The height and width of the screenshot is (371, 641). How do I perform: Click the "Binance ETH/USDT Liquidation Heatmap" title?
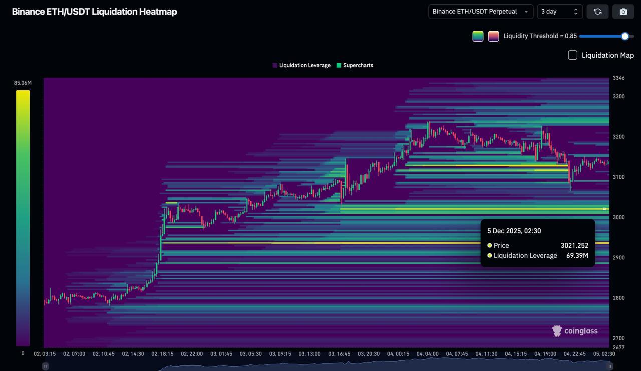[95, 12]
